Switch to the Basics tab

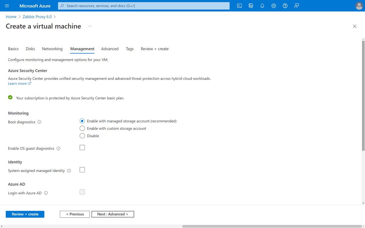(x=13, y=49)
